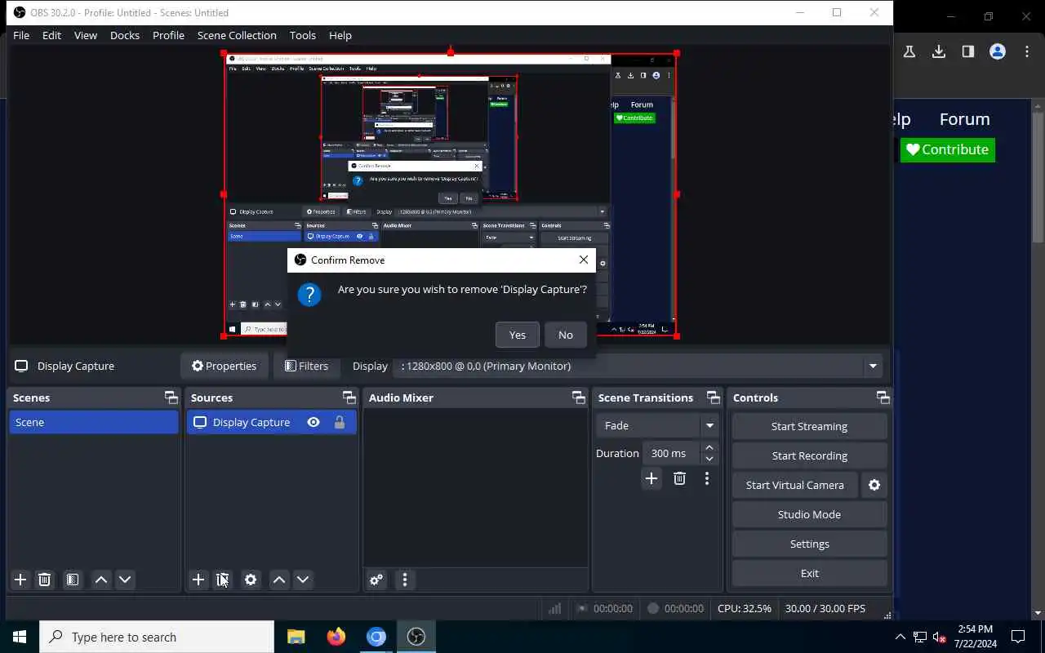Toggle Display Capture visibility eye
Screen dimensions: 1045x653
click(313, 422)
